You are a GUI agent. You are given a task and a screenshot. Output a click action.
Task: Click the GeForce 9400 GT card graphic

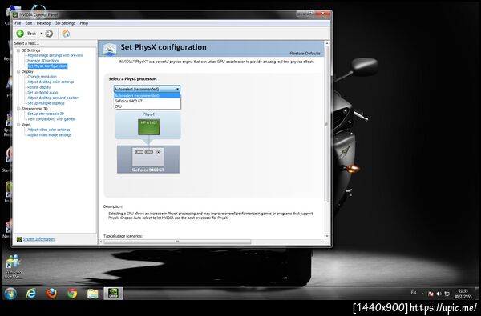coord(148,159)
